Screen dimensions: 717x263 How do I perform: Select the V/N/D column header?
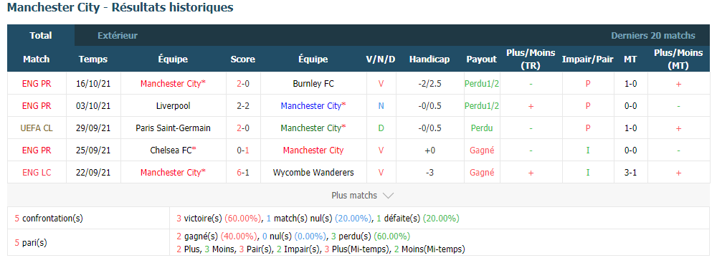click(381, 59)
